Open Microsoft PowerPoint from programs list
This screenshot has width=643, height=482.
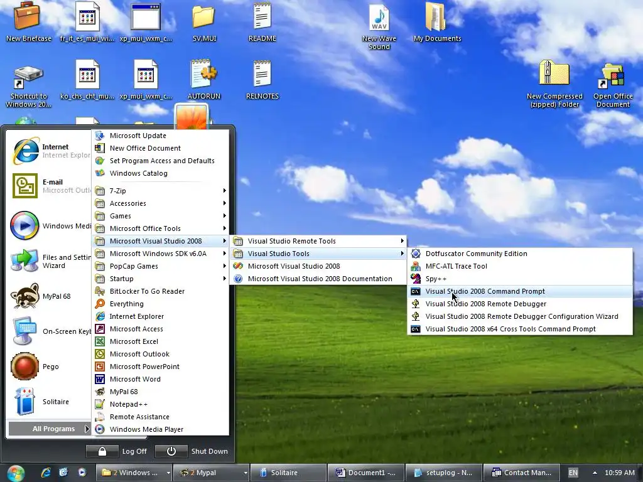click(x=161, y=367)
